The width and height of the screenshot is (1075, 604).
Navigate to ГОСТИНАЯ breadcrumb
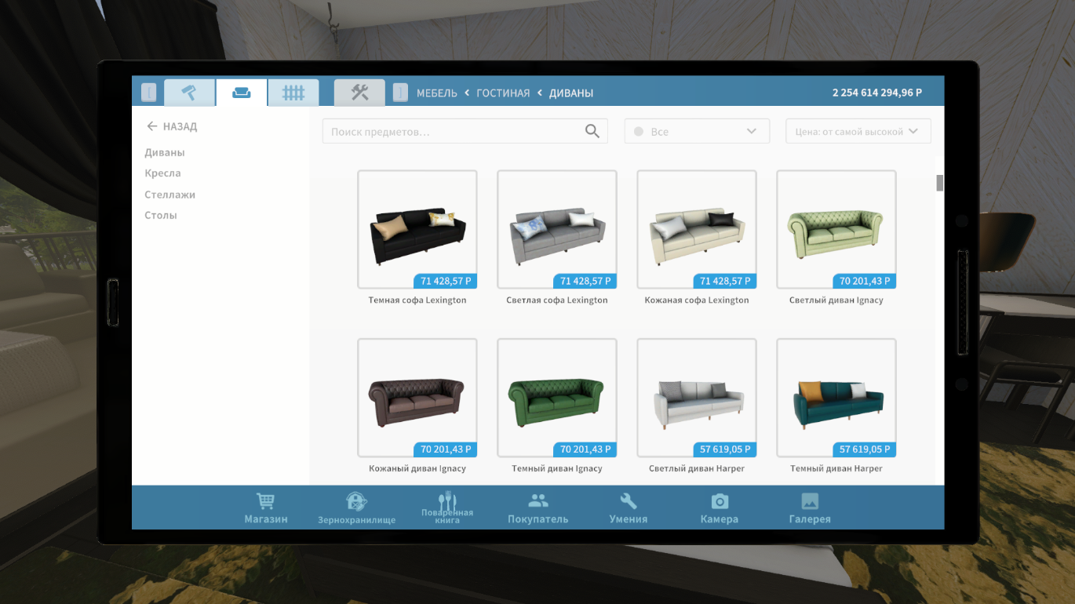[503, 93]
